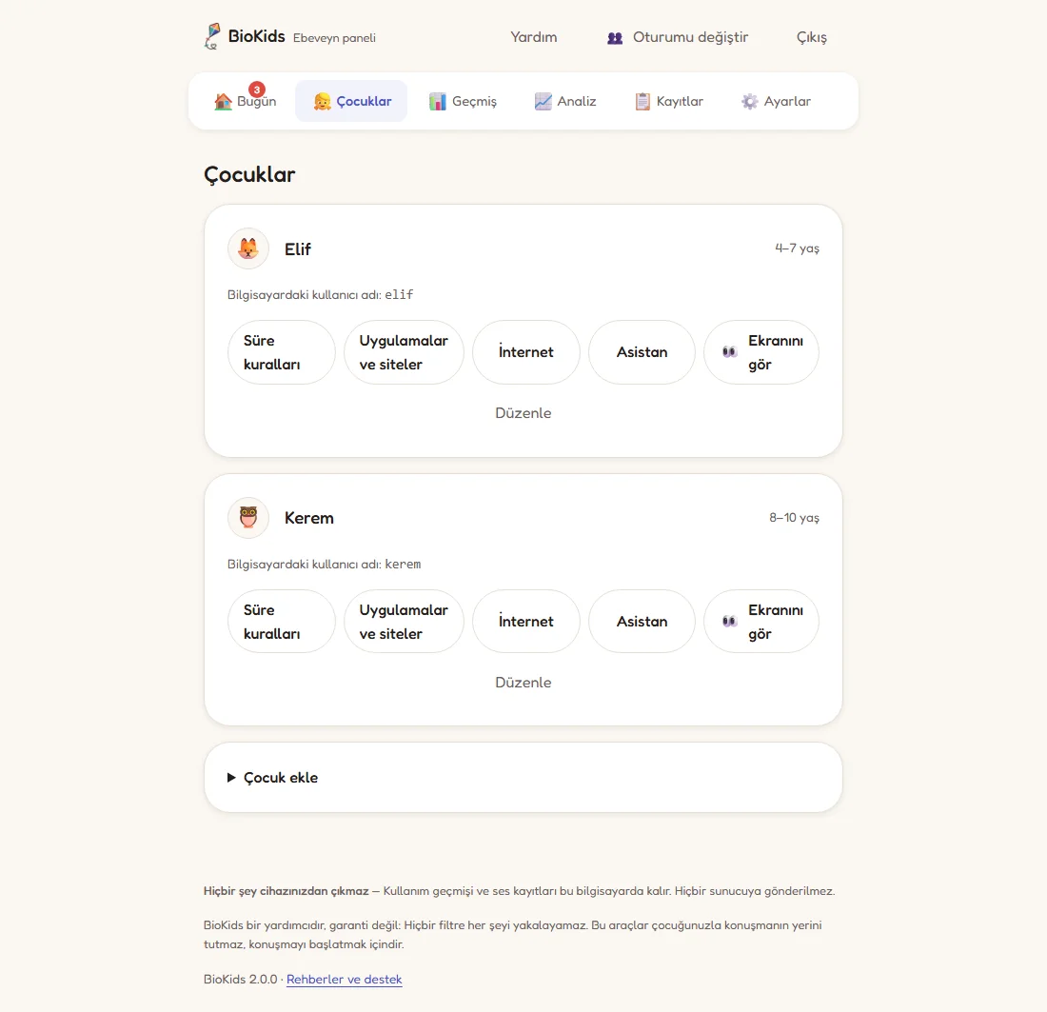Screen dimensions: 1047x1012
Task: Open Rehberler ve destek link
Action: (345, 980)
